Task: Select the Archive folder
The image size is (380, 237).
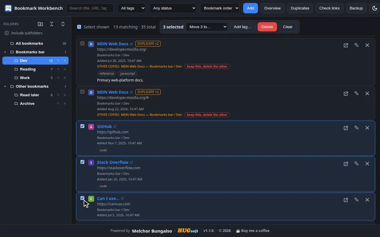Action: pos(35,104)
